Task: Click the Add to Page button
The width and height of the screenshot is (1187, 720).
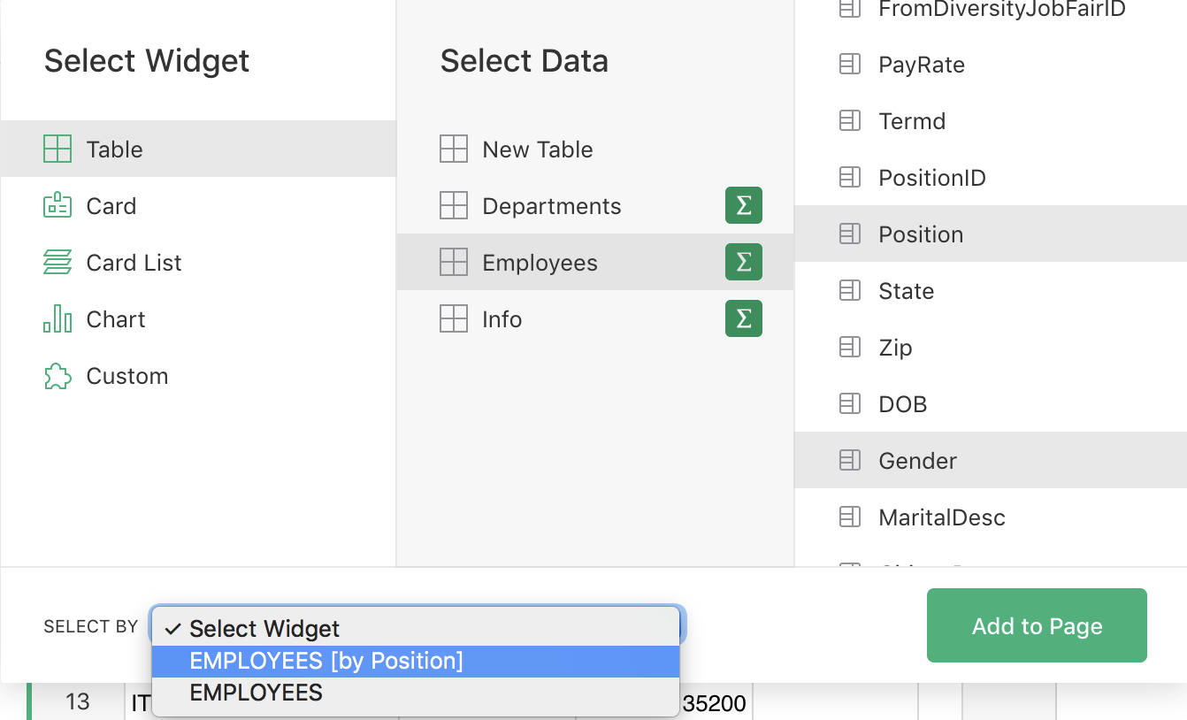Action: pyautogui.click(x=1037, y=625)
